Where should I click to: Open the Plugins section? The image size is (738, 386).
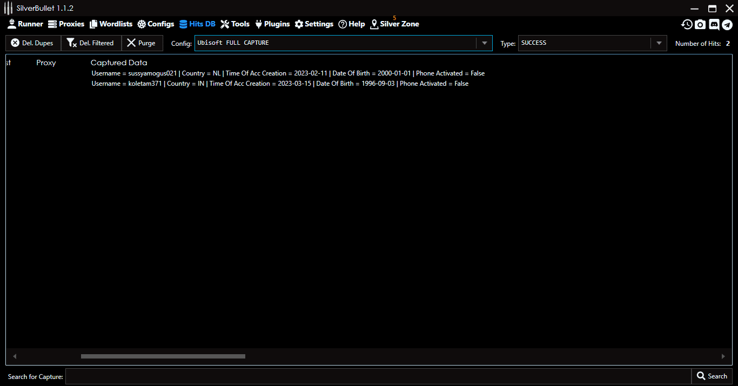coord(272,24)
